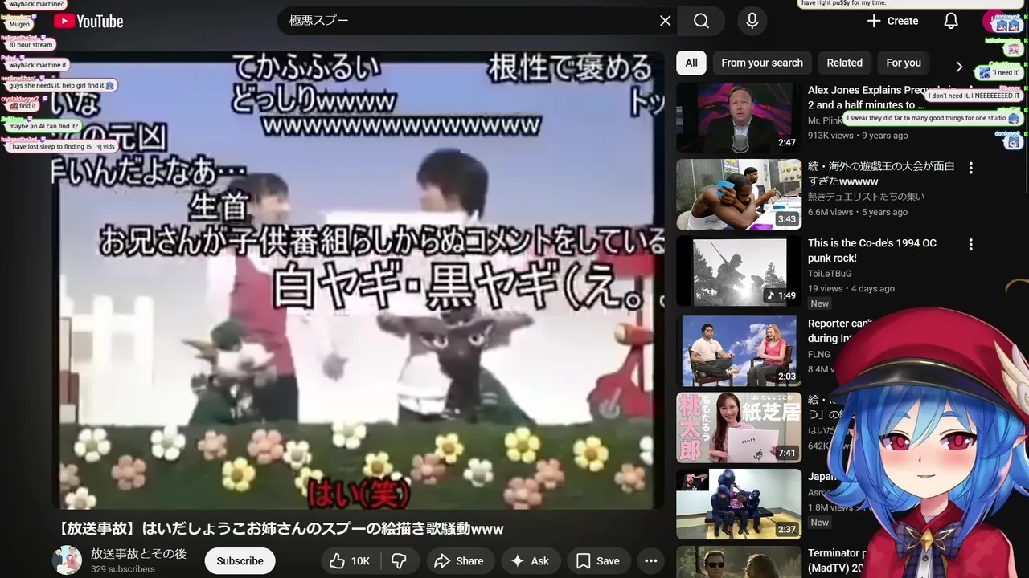
Task: Select the For you chip
Action: [x=904, y=63]
